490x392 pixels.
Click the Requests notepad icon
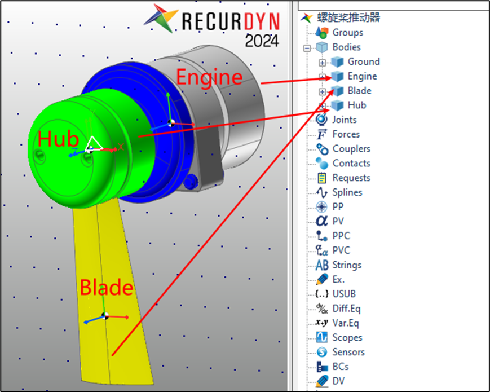(322, 178)
